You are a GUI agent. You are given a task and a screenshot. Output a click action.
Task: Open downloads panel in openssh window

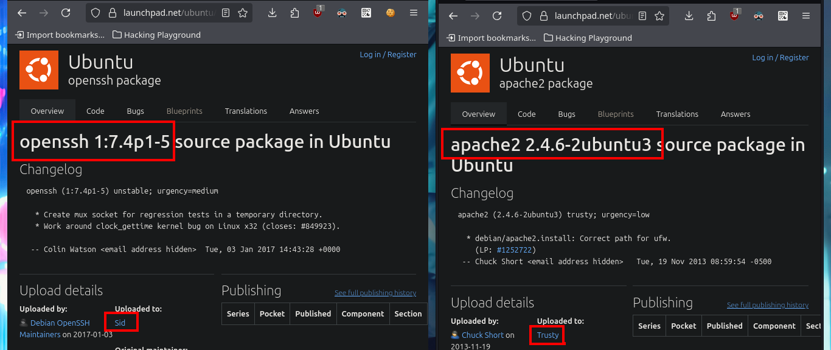click(272, 13)
